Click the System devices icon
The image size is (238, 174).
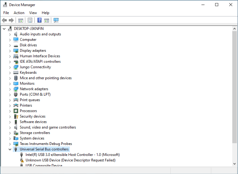[16, 138]
